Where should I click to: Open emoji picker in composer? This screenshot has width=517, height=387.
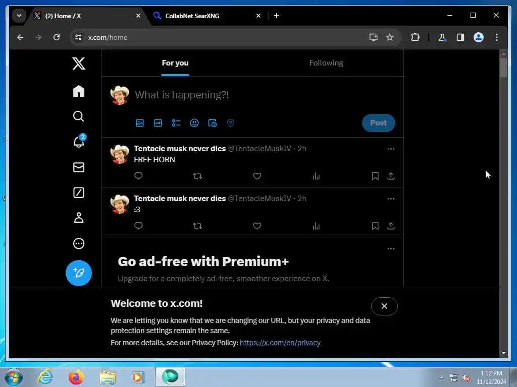[194, 123]
